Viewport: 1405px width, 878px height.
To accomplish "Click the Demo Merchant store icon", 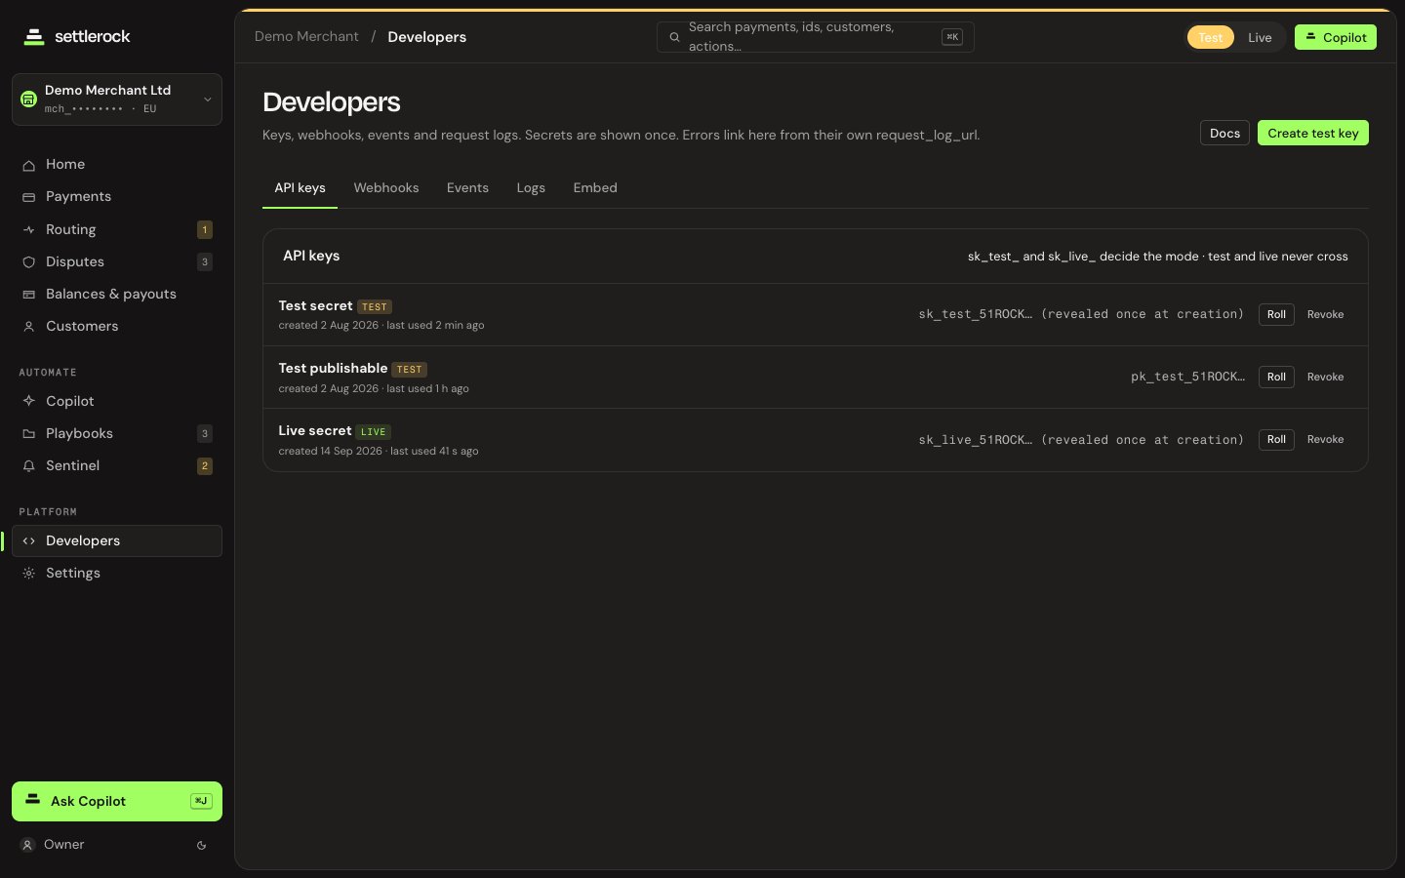I will (29, 100).
